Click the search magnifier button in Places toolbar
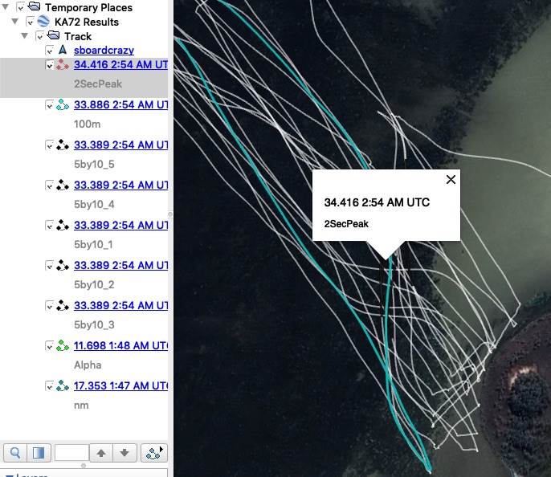Image resolution: width=551 pixels, height=477 pixels. 16,453
